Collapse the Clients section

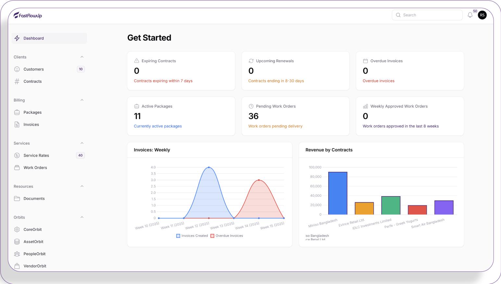coord(82,57)
